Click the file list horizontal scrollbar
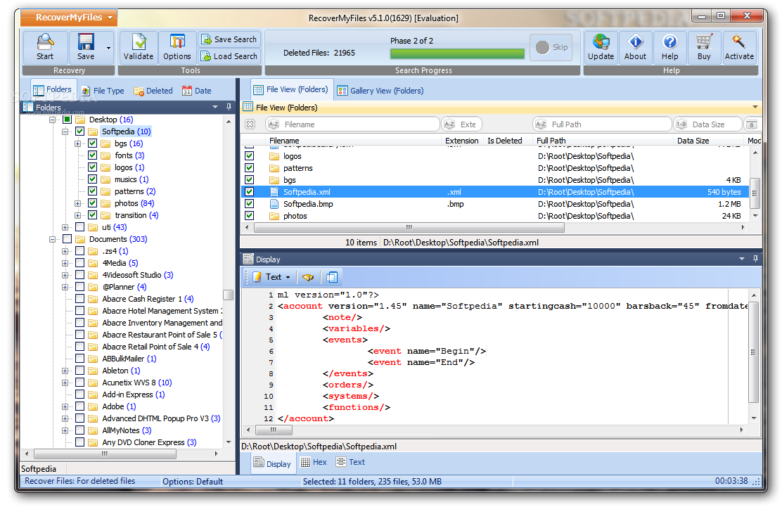Screen dimensions: 782x507 click(x=409, y=227)
